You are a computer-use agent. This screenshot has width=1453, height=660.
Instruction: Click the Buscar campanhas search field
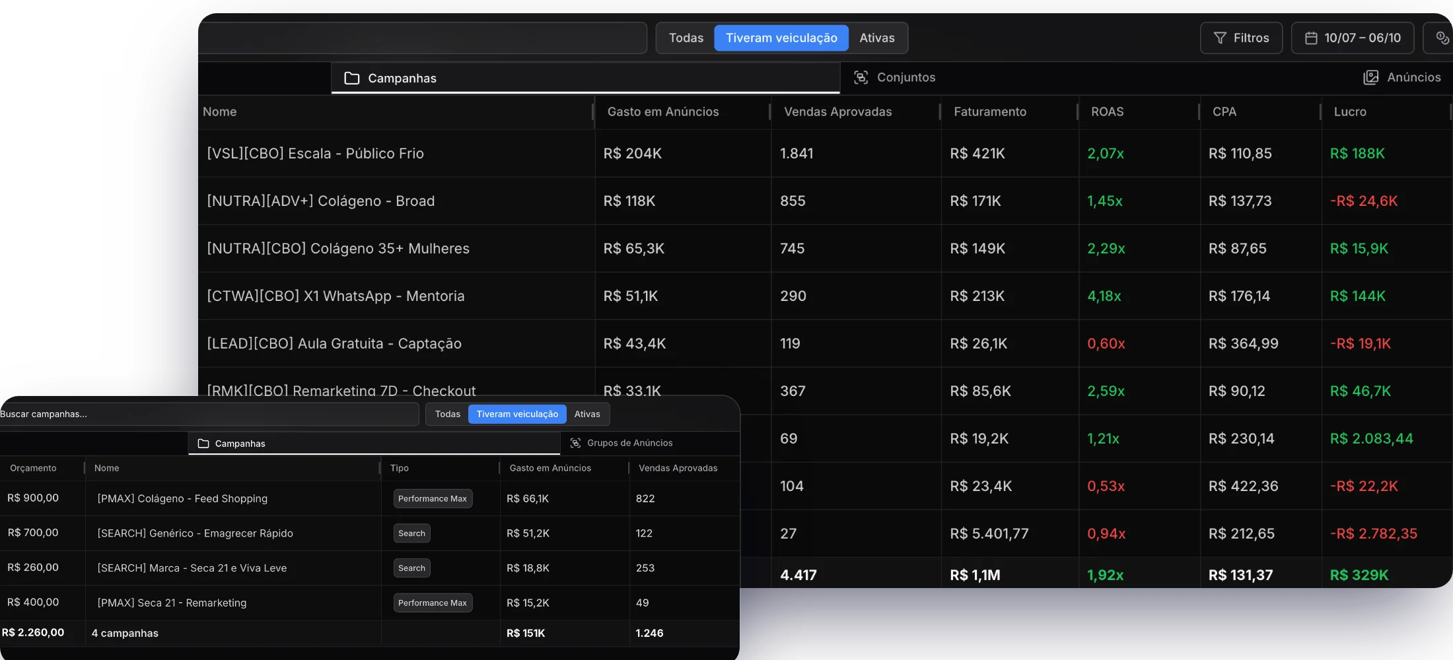(209, 414)
